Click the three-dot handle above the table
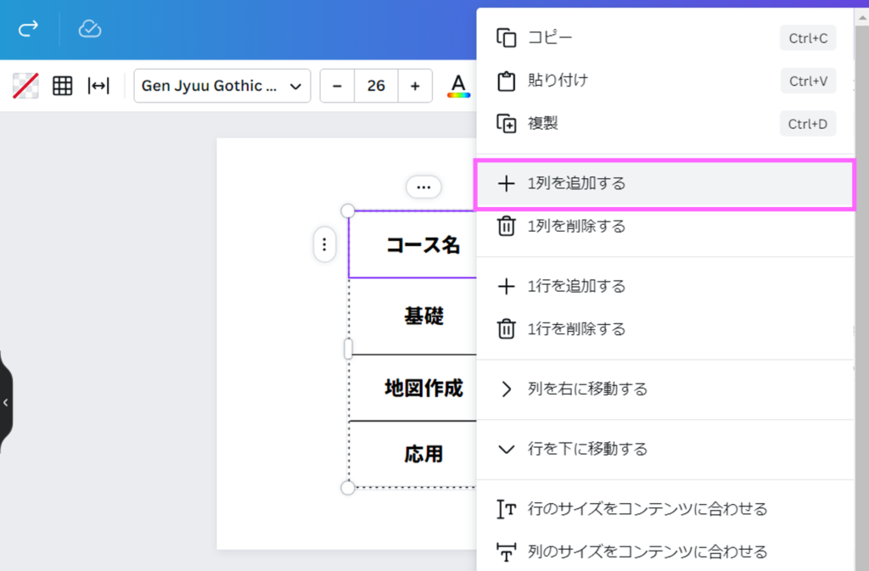The width and height of the screenshot is (869, 571). point(423,187)
